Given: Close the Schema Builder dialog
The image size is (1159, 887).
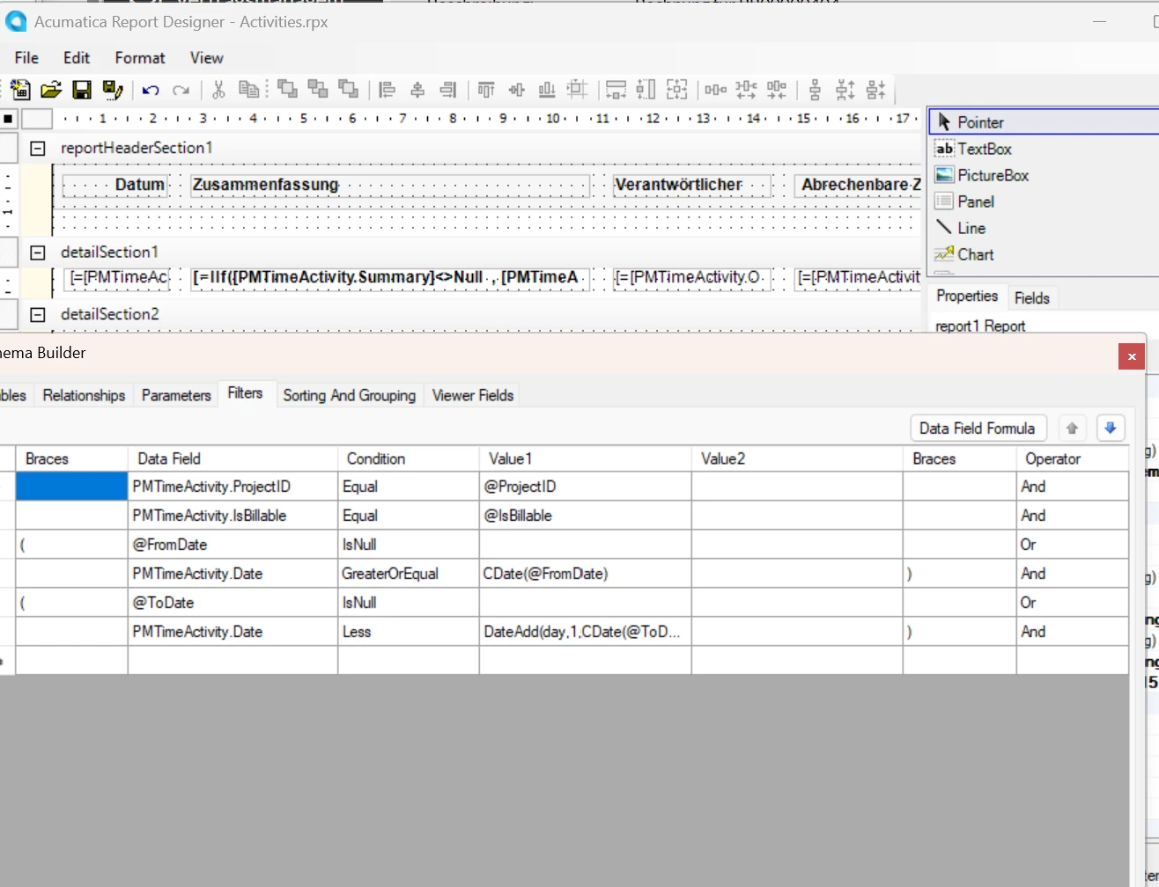Looking at the screenshot, I should click(x=1132, y=356).
